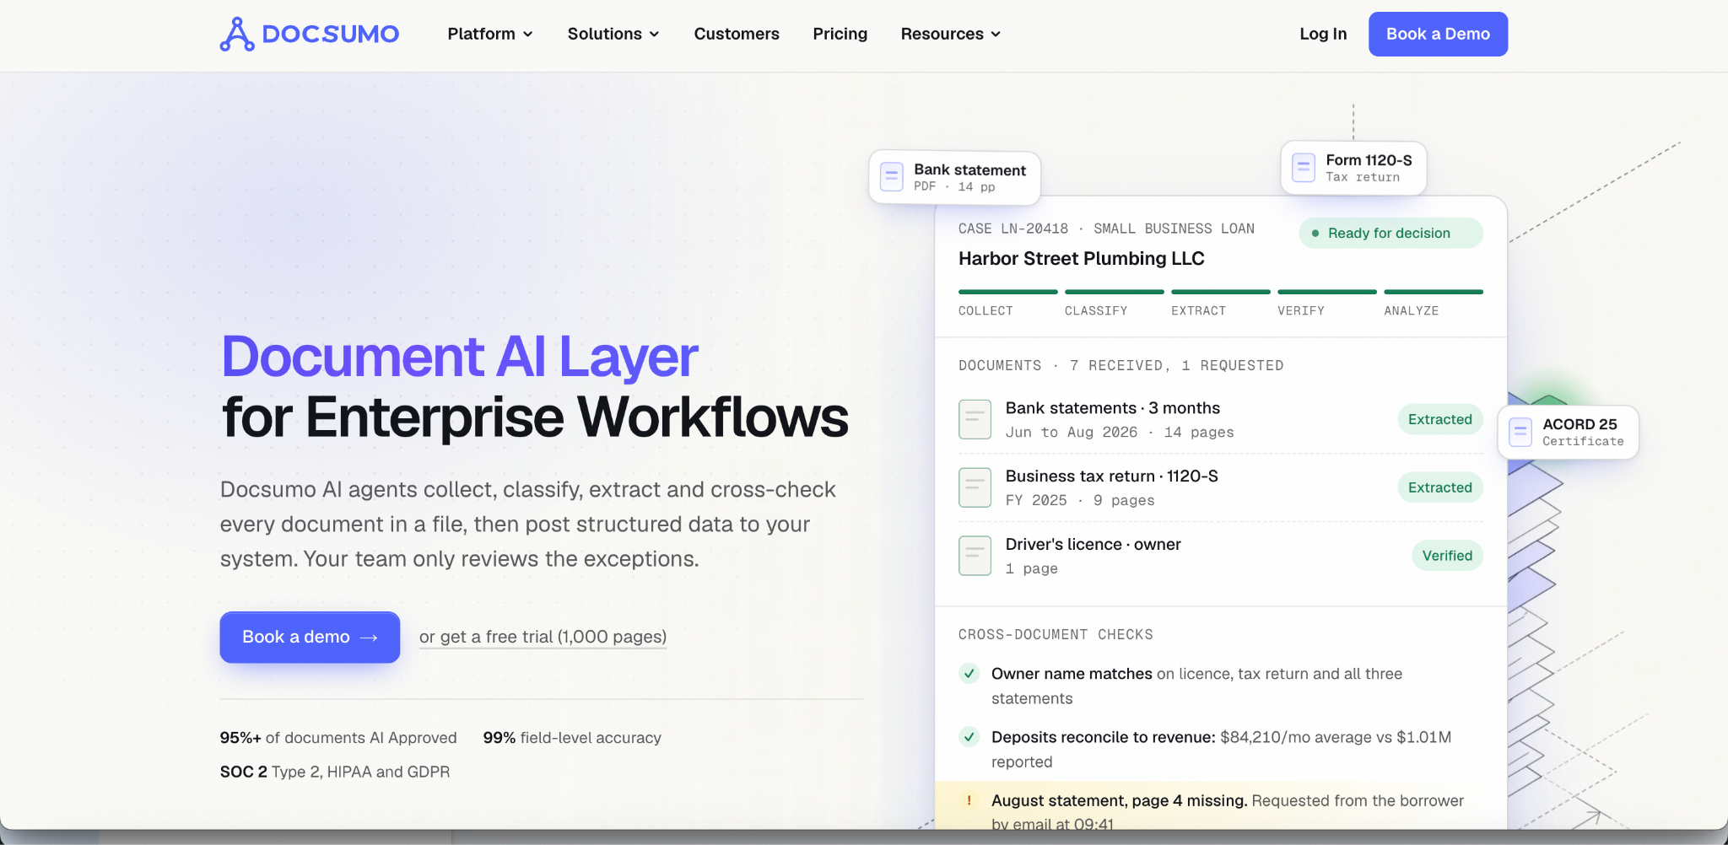The height and width of the screenshot is (845, 1728).
Task: Expand the Solutions dropdown menu
Action: click(613, 34)
